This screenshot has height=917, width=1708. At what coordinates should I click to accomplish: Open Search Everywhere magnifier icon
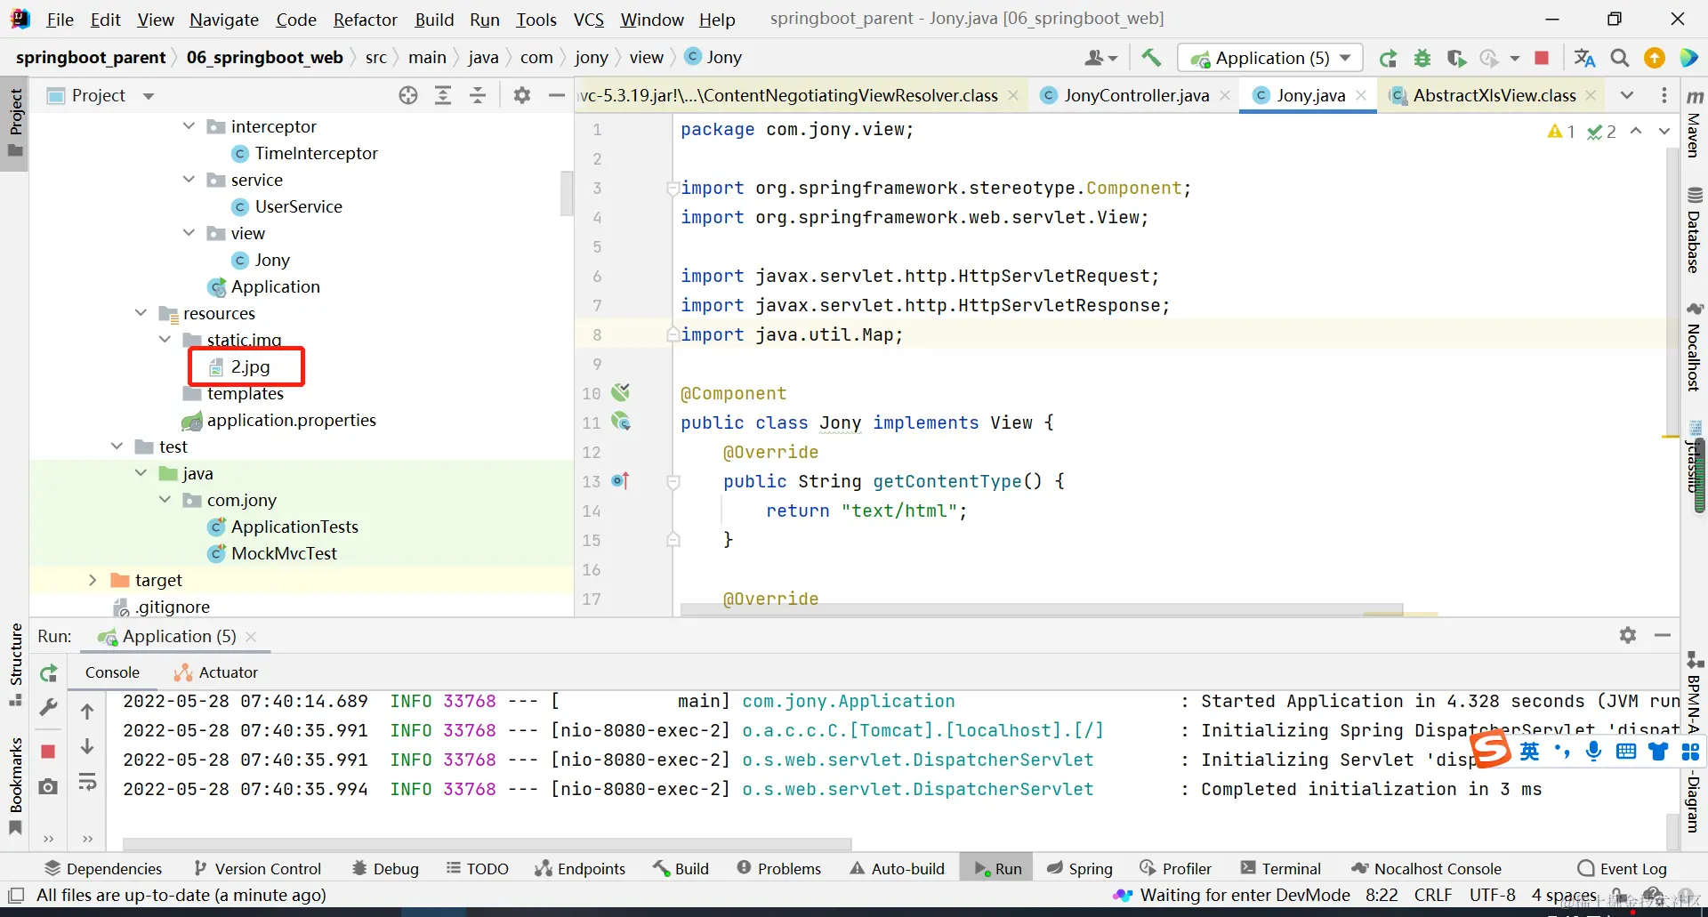click(1620, 58)
